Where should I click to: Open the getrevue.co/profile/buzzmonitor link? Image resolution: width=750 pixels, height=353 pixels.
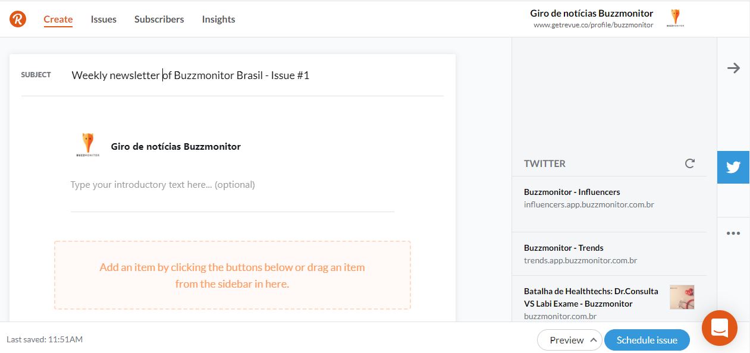click(x=593, y=25)
